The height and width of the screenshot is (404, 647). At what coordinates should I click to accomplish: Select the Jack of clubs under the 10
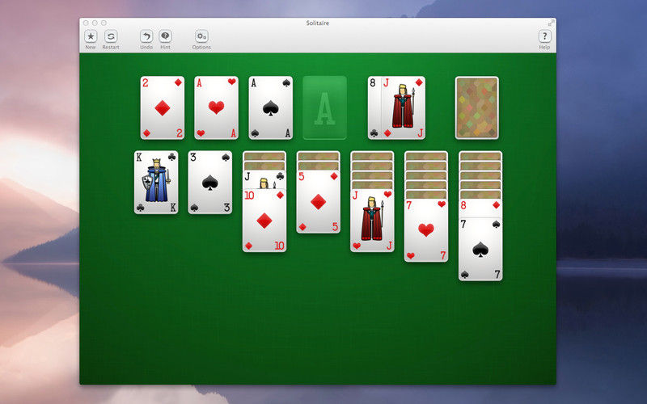(264, 179)
